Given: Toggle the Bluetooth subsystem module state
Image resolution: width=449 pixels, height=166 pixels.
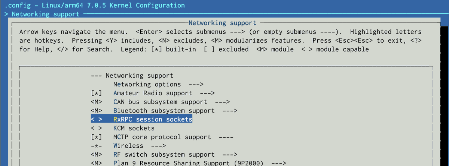Looking at the screenshot, I should (x=97, y=111).
